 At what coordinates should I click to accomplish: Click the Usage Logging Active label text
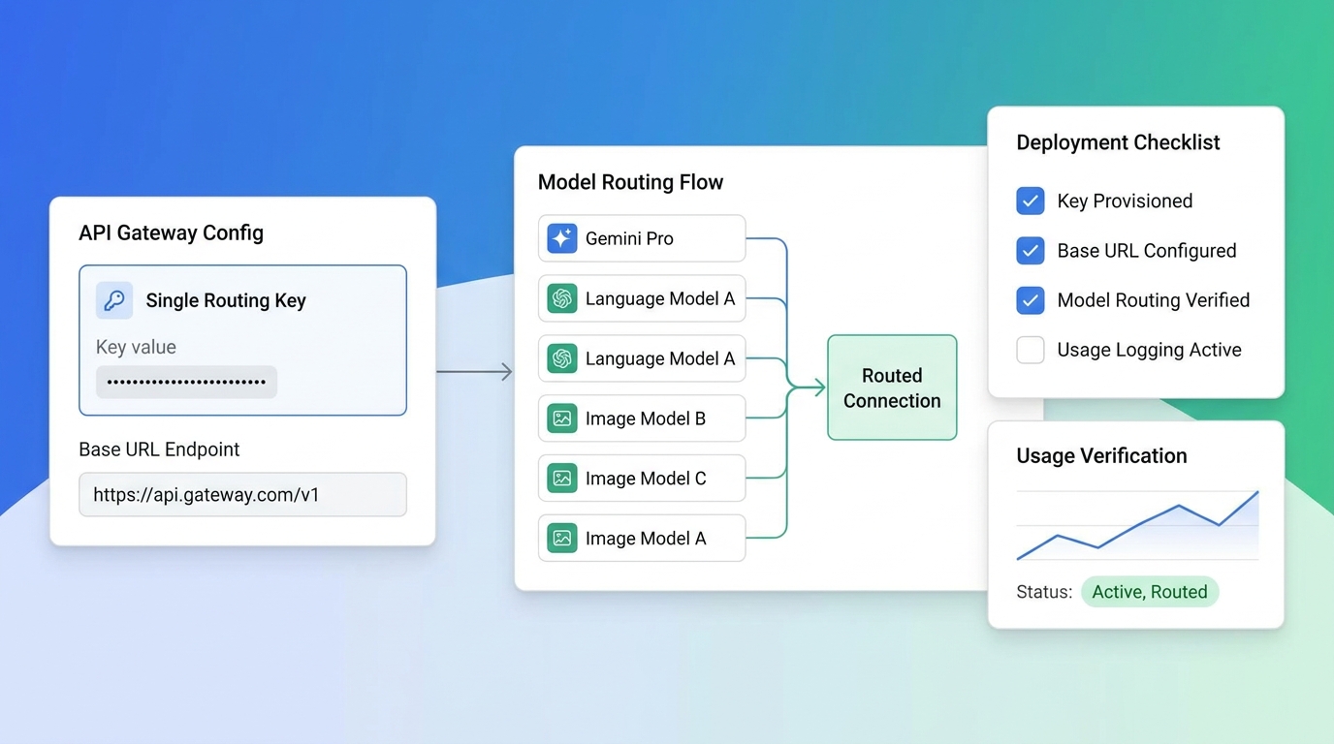click(1149, 350)
